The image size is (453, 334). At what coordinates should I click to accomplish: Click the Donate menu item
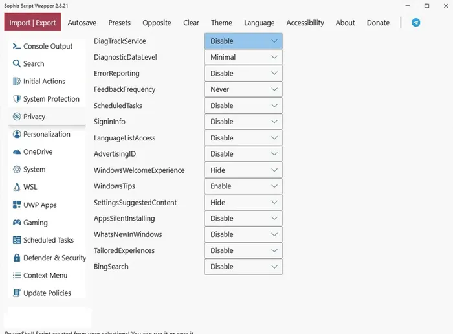click(x=378, y=23)
